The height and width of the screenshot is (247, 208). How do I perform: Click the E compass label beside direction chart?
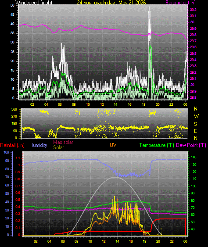195,131
